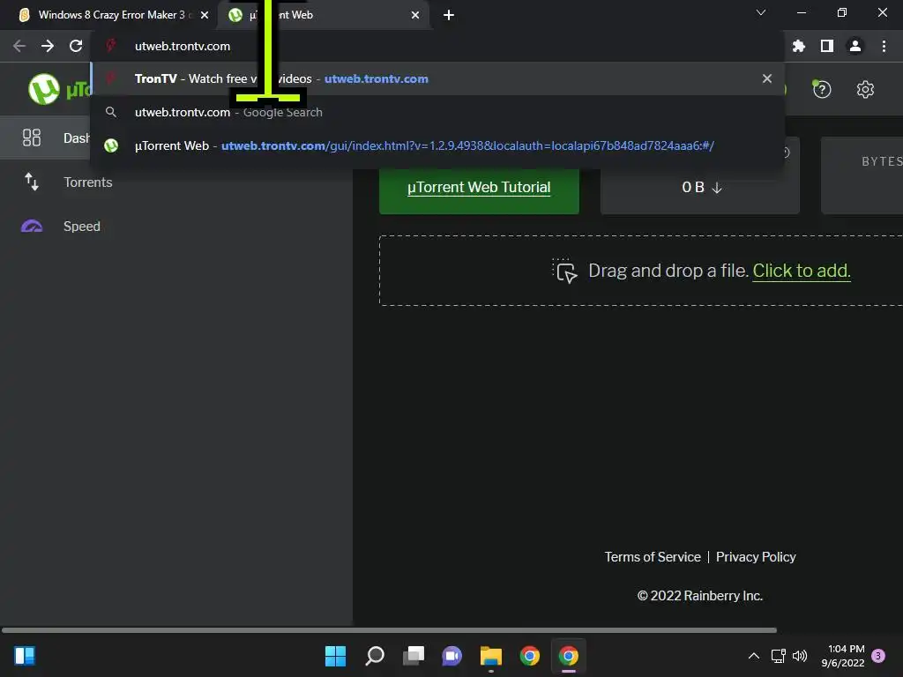Close the µTorrent Web tab
This screenshot has height=677, width=903.
[x=415, y=15]
